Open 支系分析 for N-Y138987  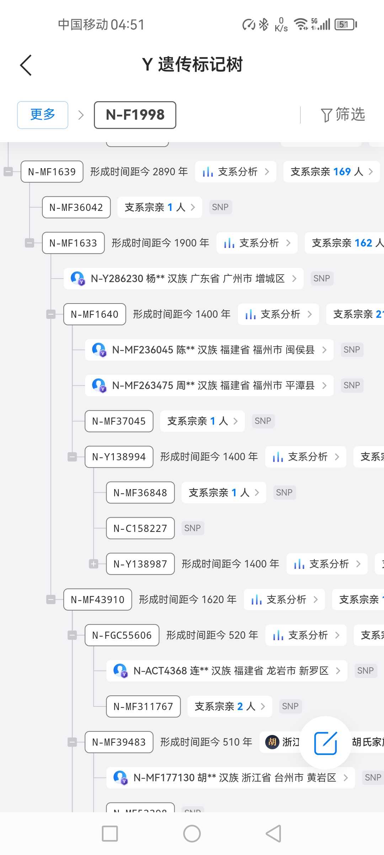click(327, 564)
